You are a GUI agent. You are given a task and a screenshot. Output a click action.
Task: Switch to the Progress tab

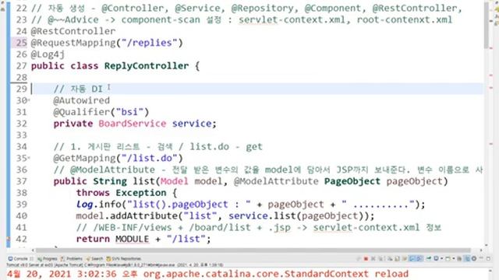[x=48, y=259]
